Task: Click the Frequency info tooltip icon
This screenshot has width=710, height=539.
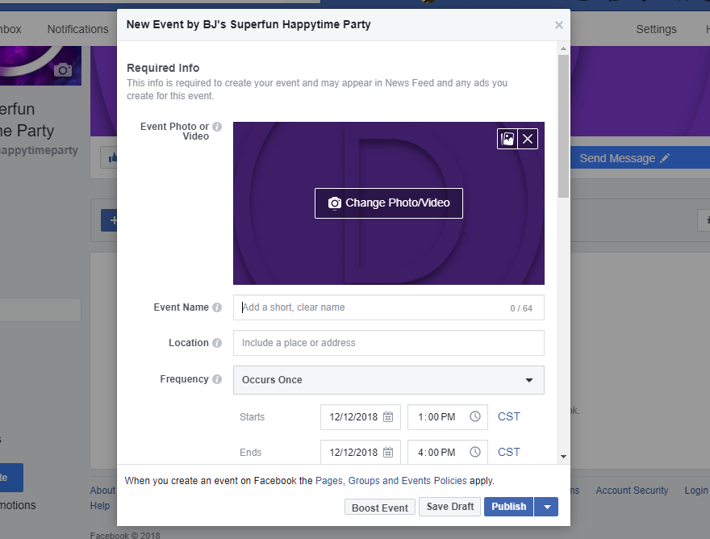Action: (218, 379)
